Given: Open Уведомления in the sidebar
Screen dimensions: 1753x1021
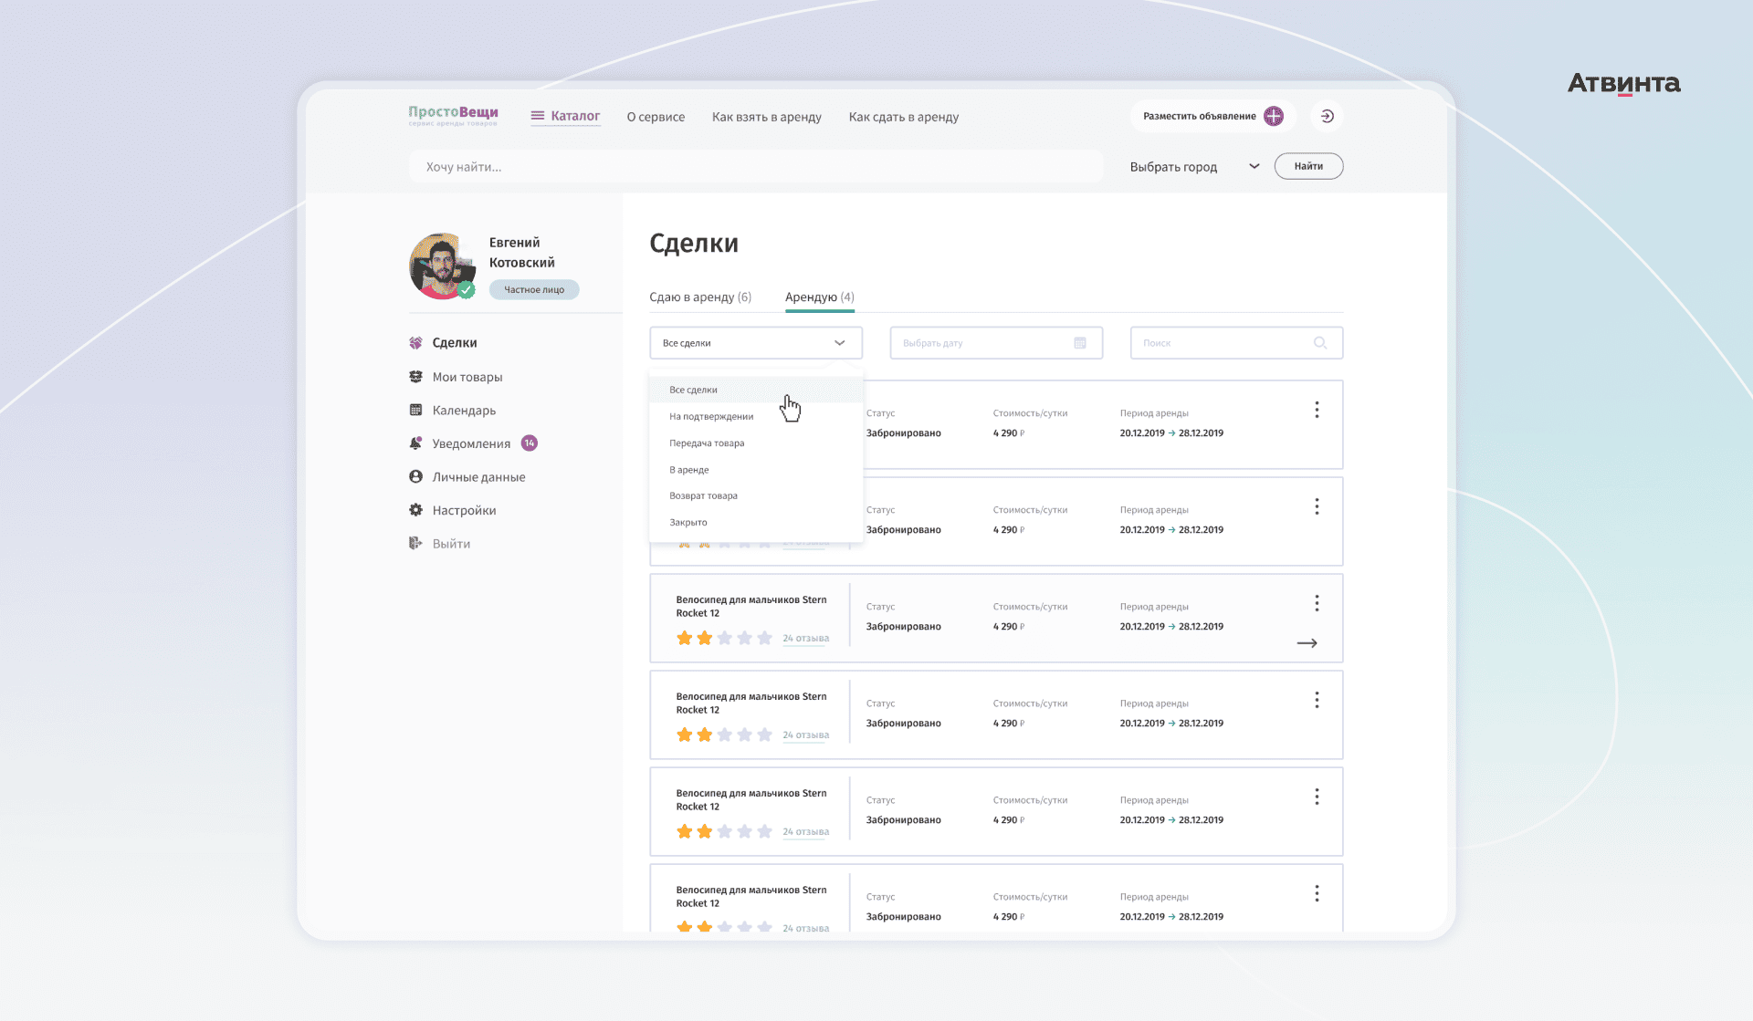Looking at the screenshot, I should coord(471,443).
